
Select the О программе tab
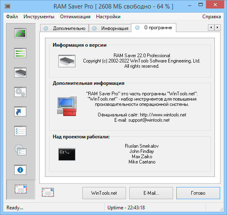point(154,28)
